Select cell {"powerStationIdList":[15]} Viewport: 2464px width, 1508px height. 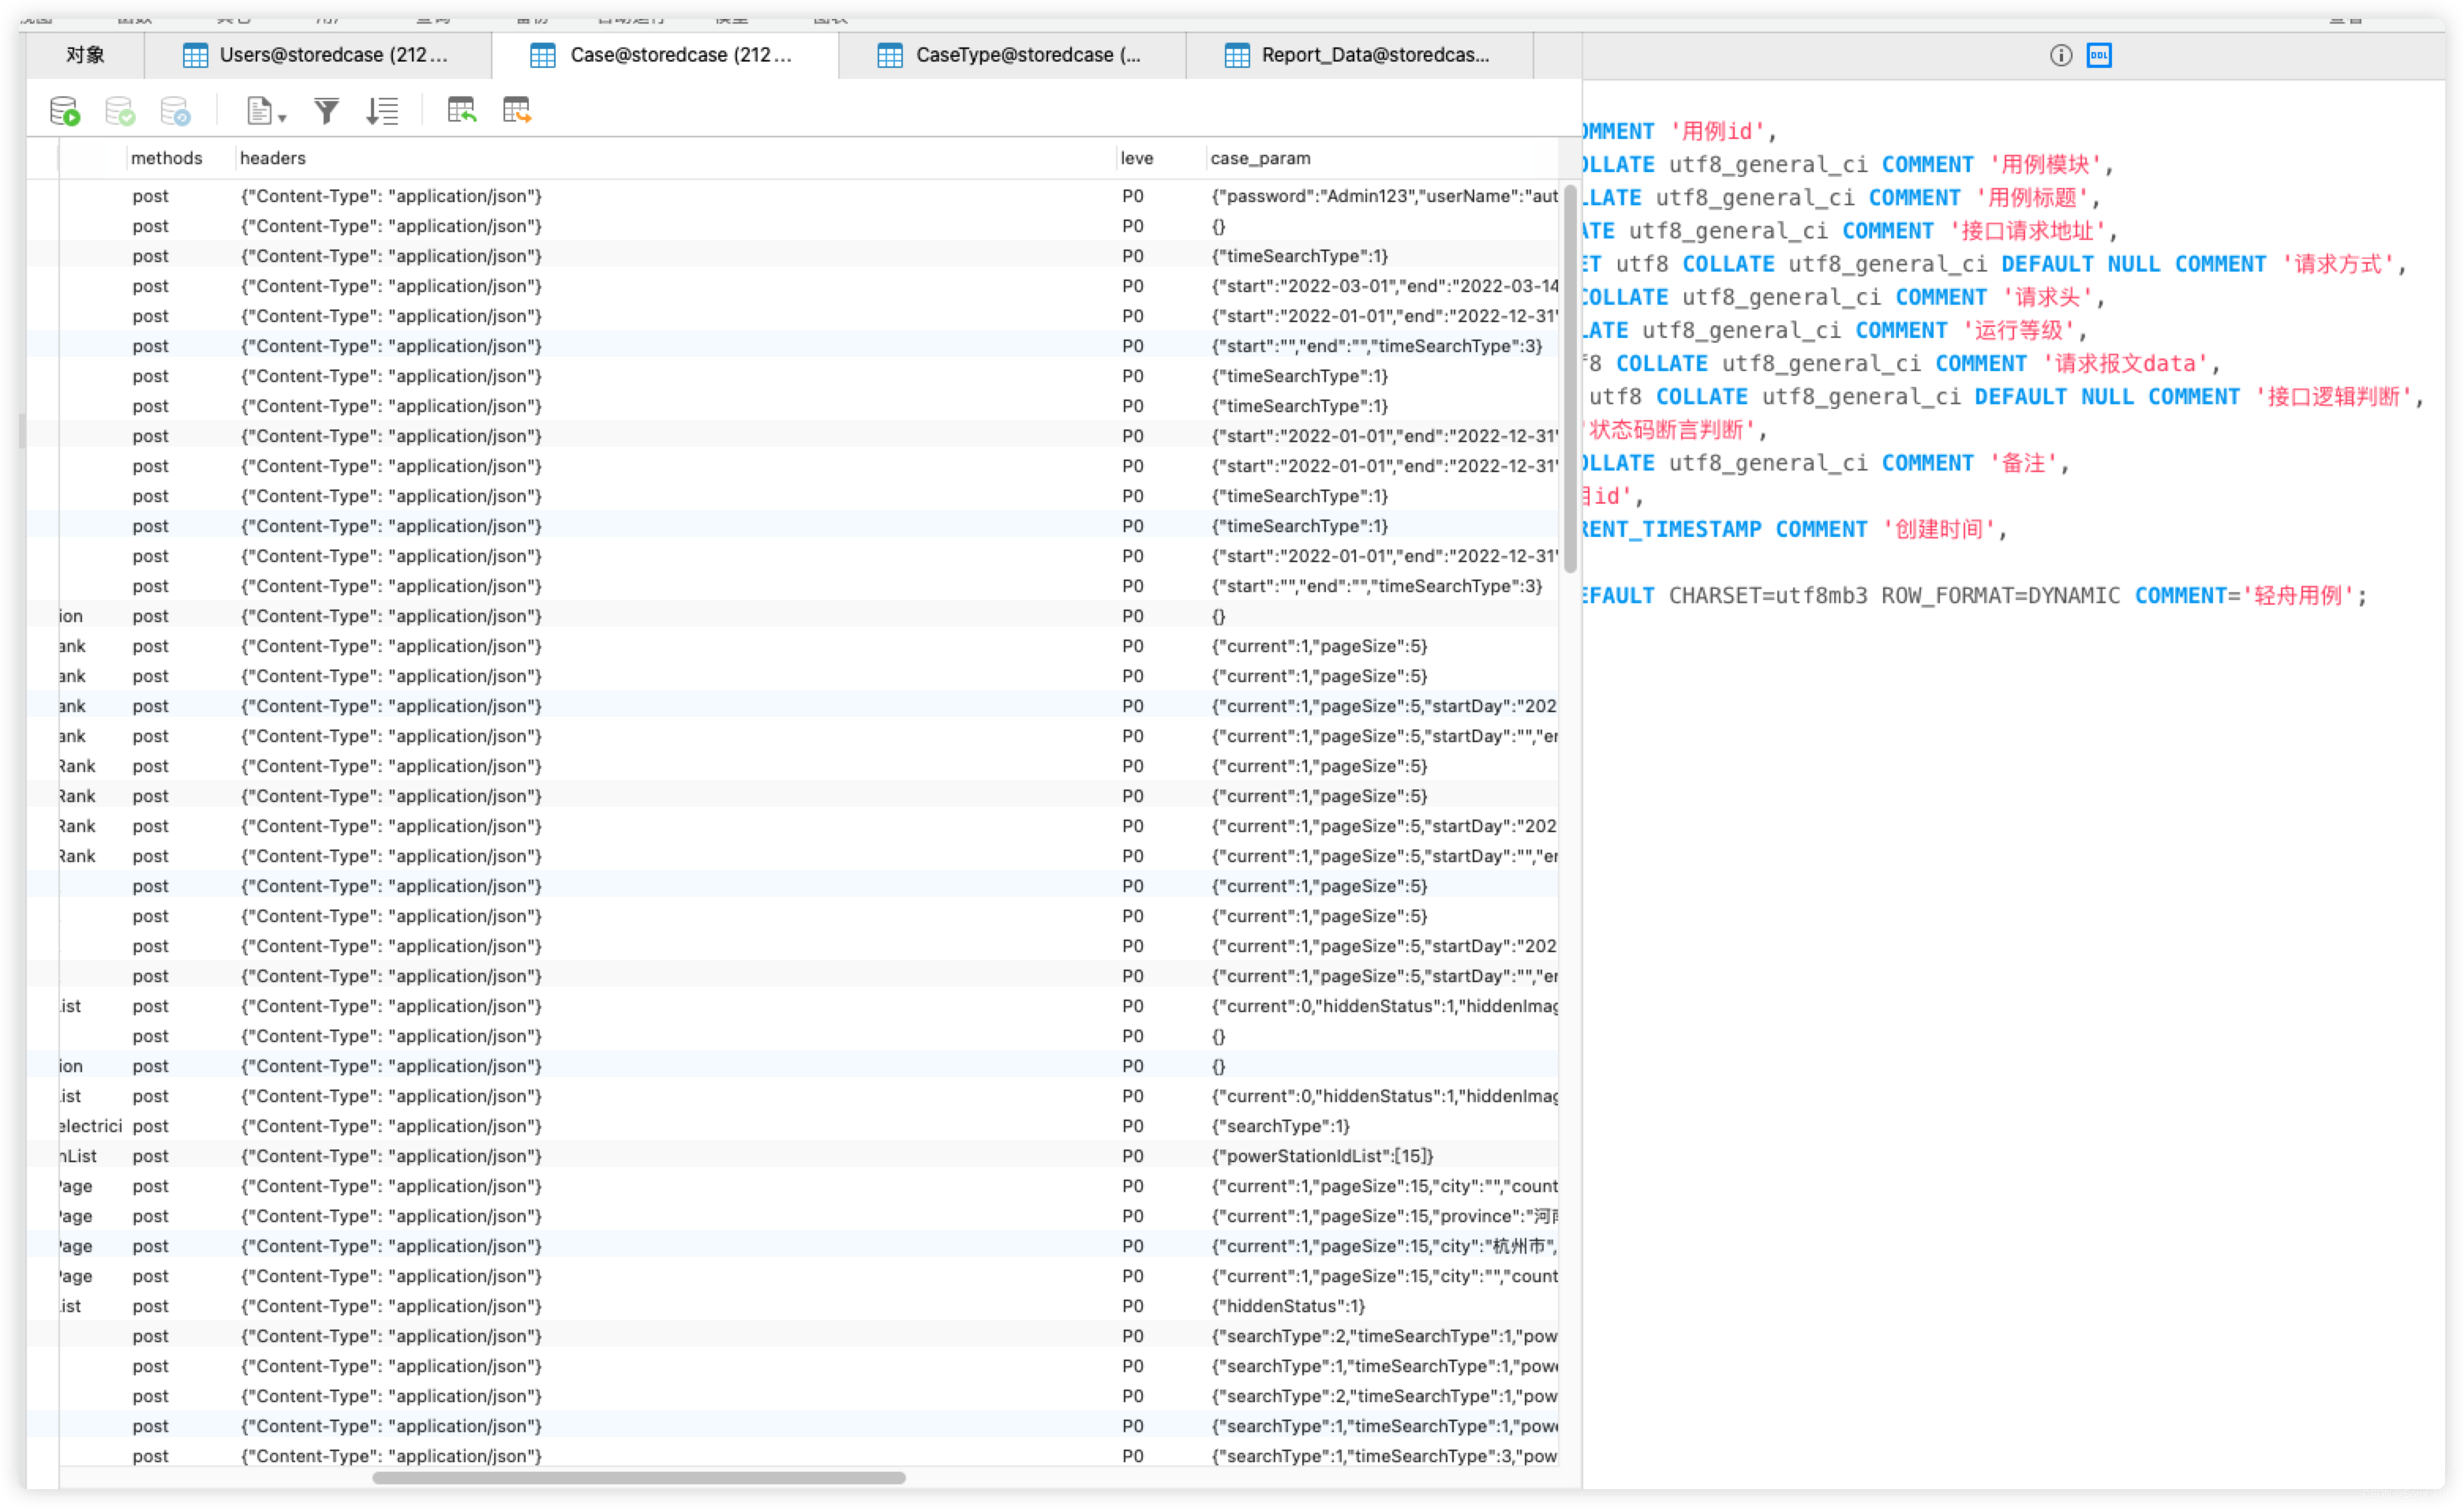(x=1383, y=1156)
